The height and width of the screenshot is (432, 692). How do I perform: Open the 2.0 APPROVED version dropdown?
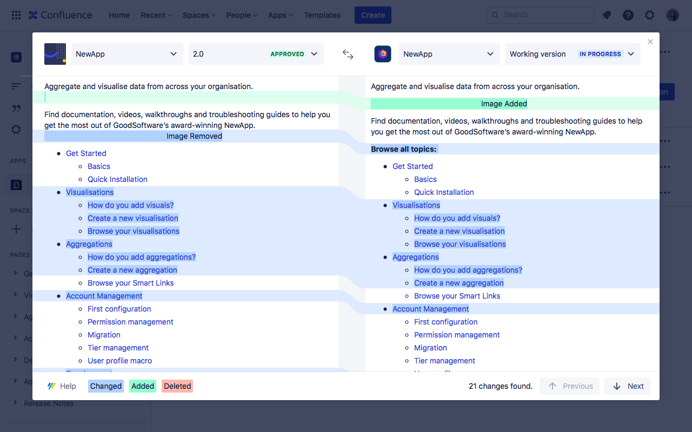pos(256,54)
